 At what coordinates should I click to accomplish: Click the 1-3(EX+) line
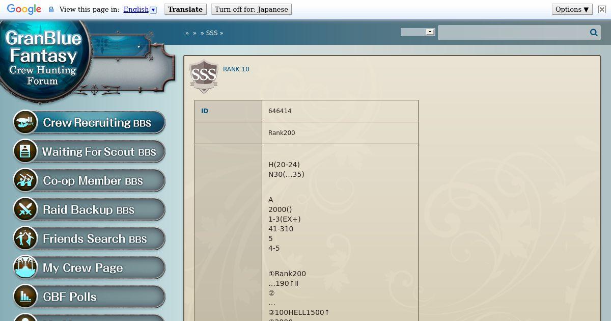[285, 219]
